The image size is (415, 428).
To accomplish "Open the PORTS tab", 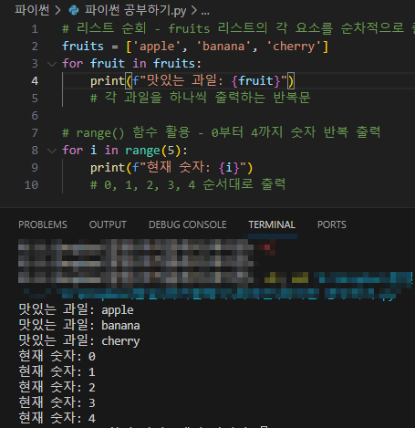I will [x=332, y=224].
